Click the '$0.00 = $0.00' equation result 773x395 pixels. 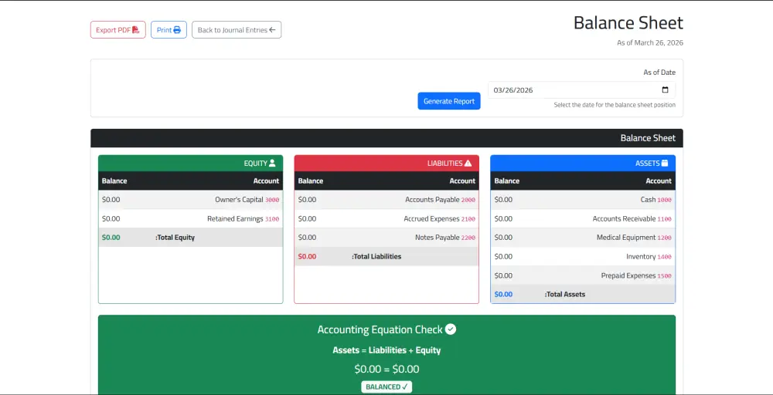(x=386, y=369)
